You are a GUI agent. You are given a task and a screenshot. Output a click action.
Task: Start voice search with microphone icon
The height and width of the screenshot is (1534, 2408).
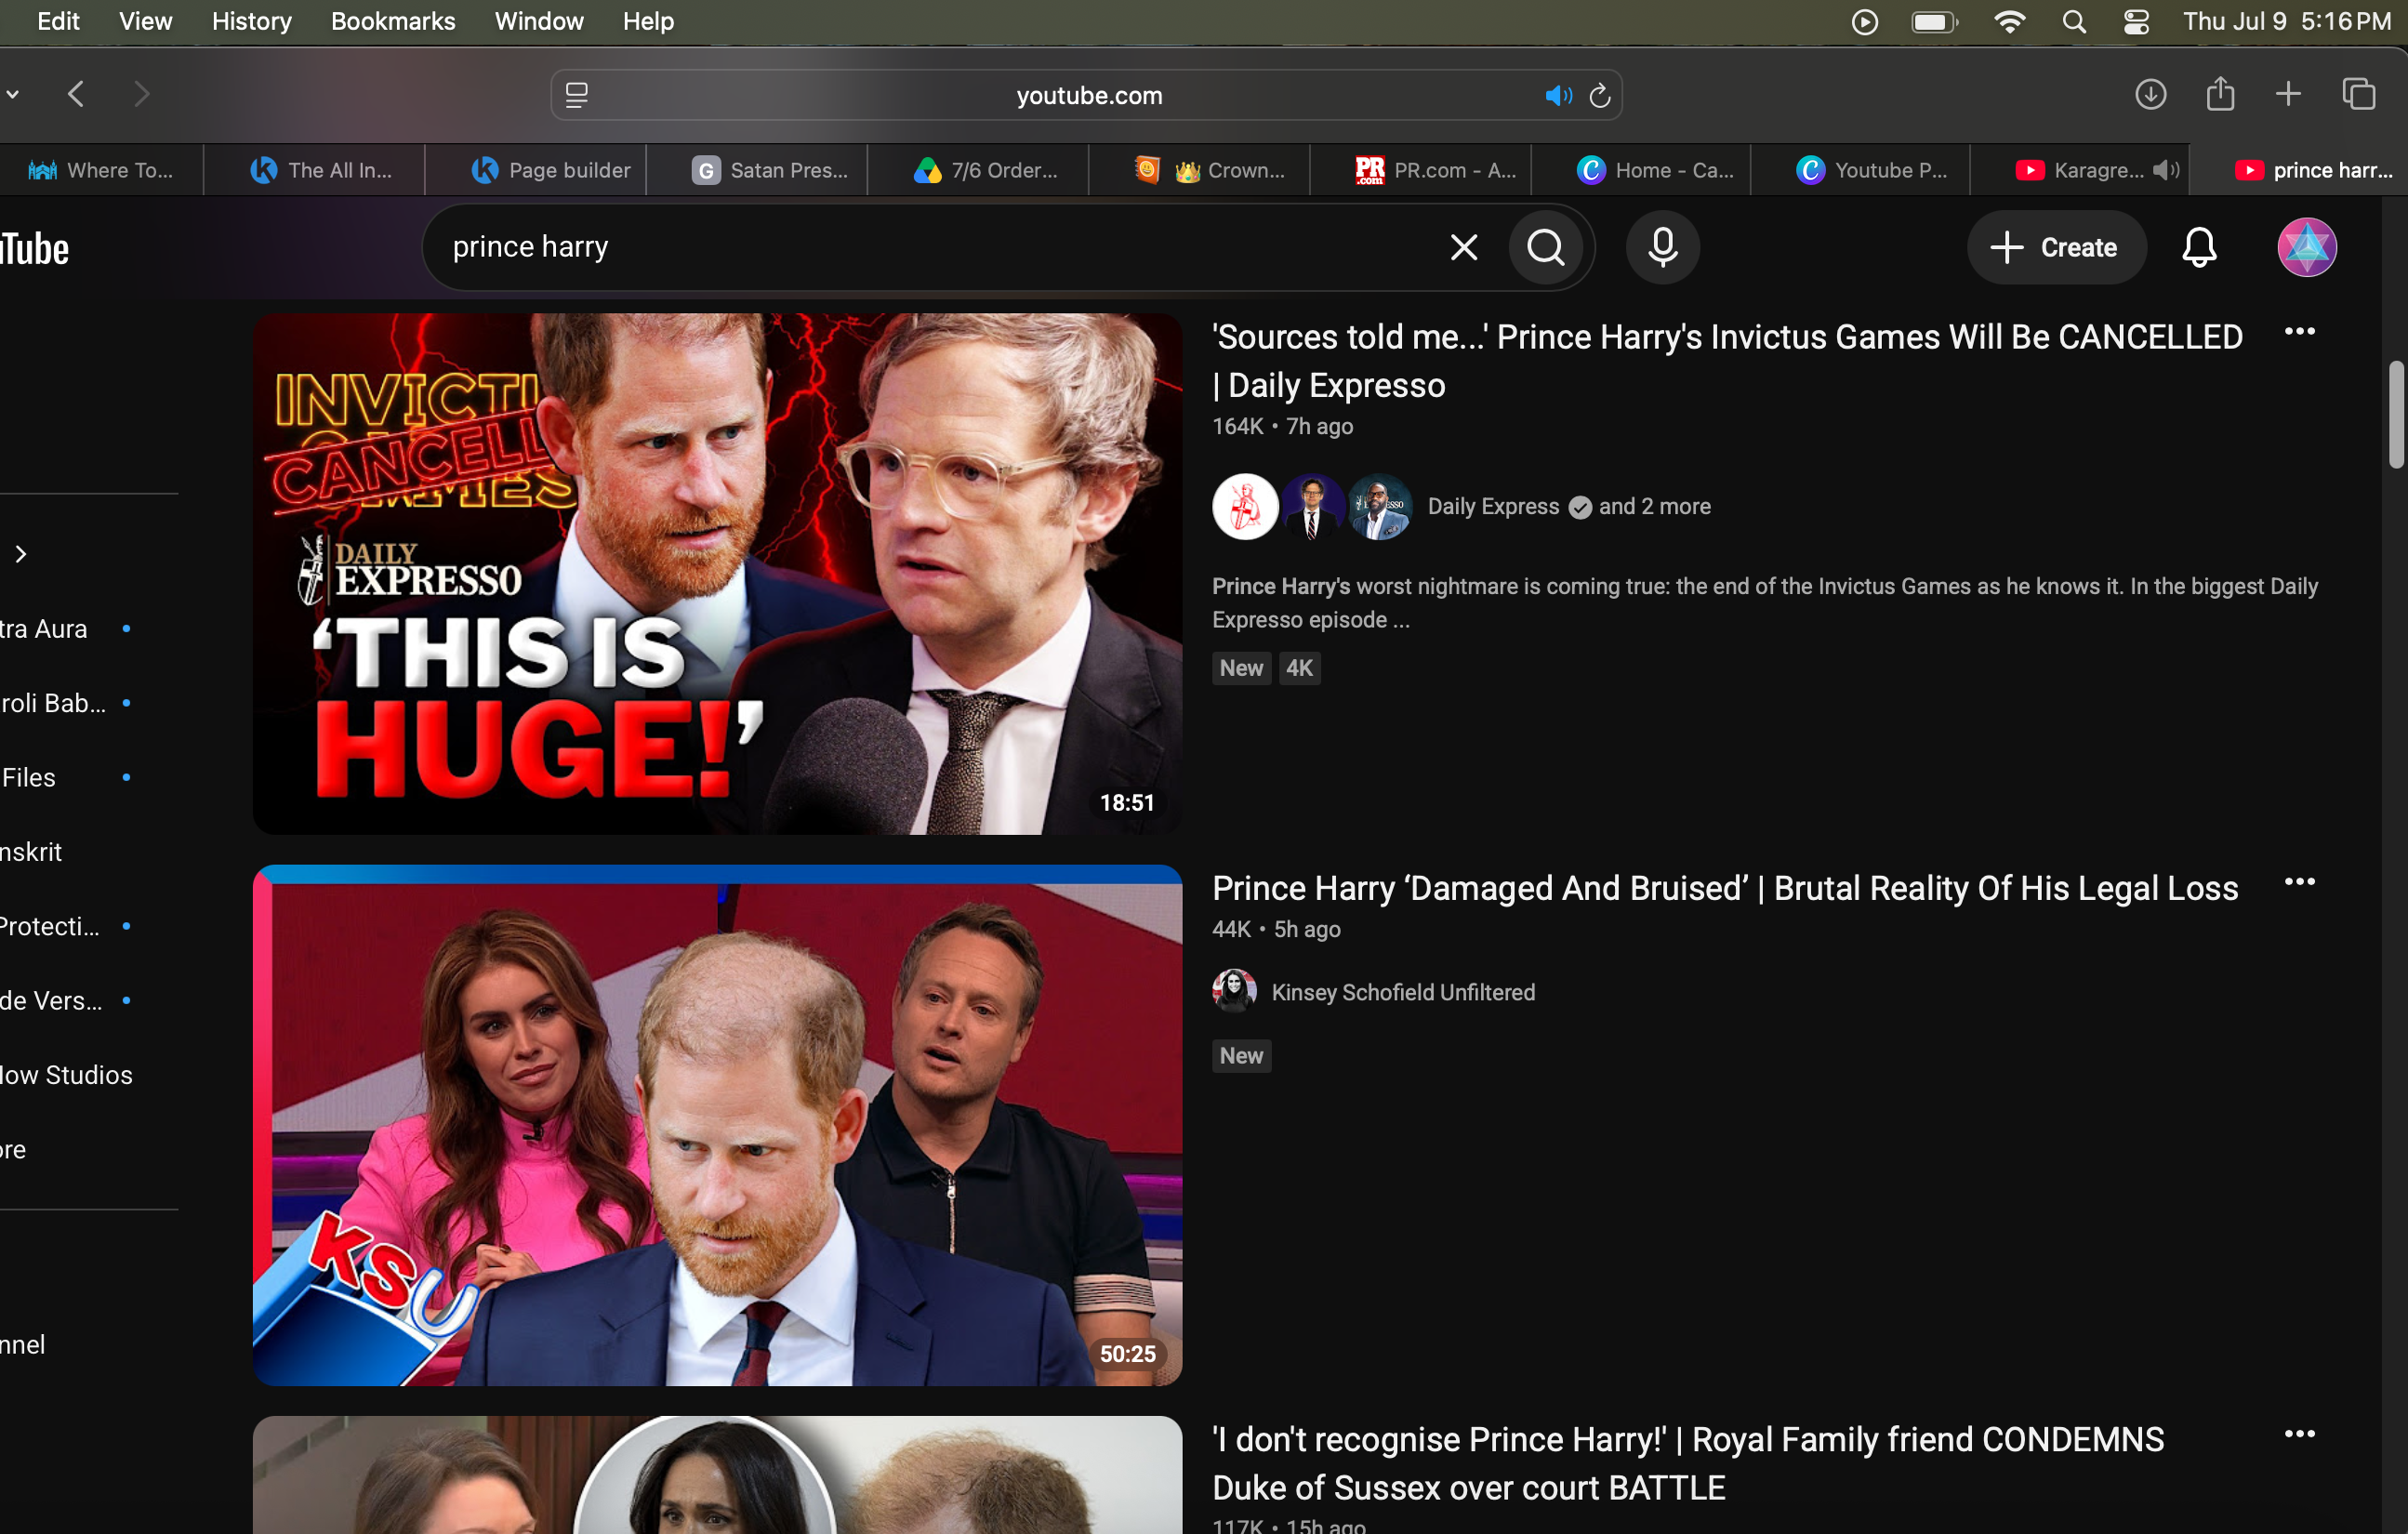point(1663,247)
